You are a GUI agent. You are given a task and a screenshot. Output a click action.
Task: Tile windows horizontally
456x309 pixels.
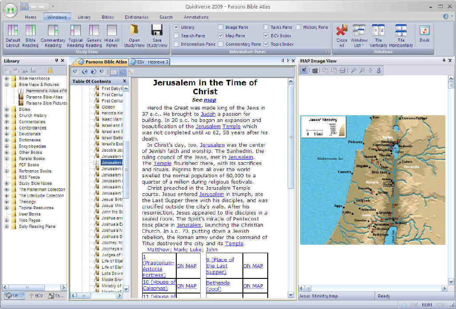point(401,36)
